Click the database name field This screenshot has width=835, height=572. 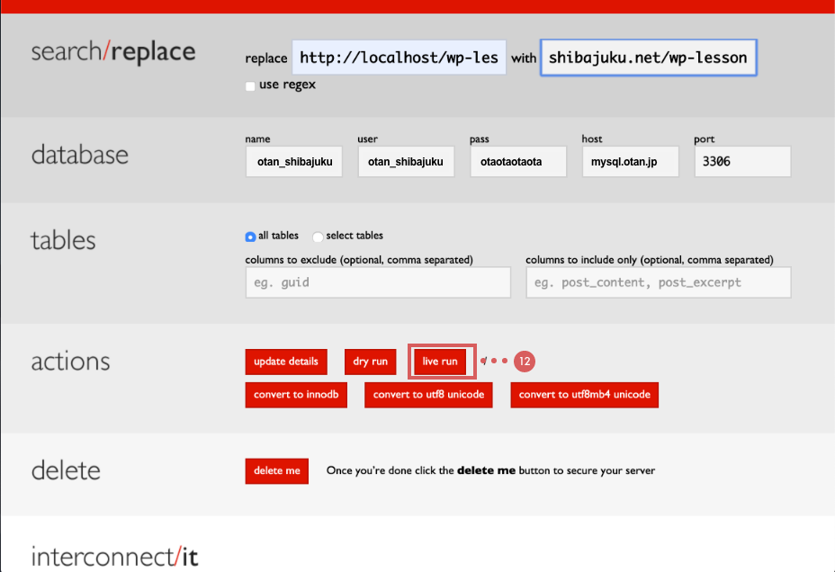[x=293, y=162]
